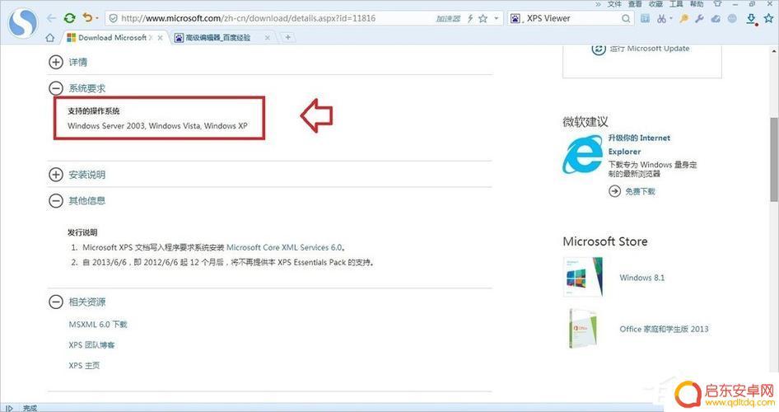Viewport: 779px width, 412px height.
Task: Open the XPS 团队博客 link
Action: pos(91,345)
